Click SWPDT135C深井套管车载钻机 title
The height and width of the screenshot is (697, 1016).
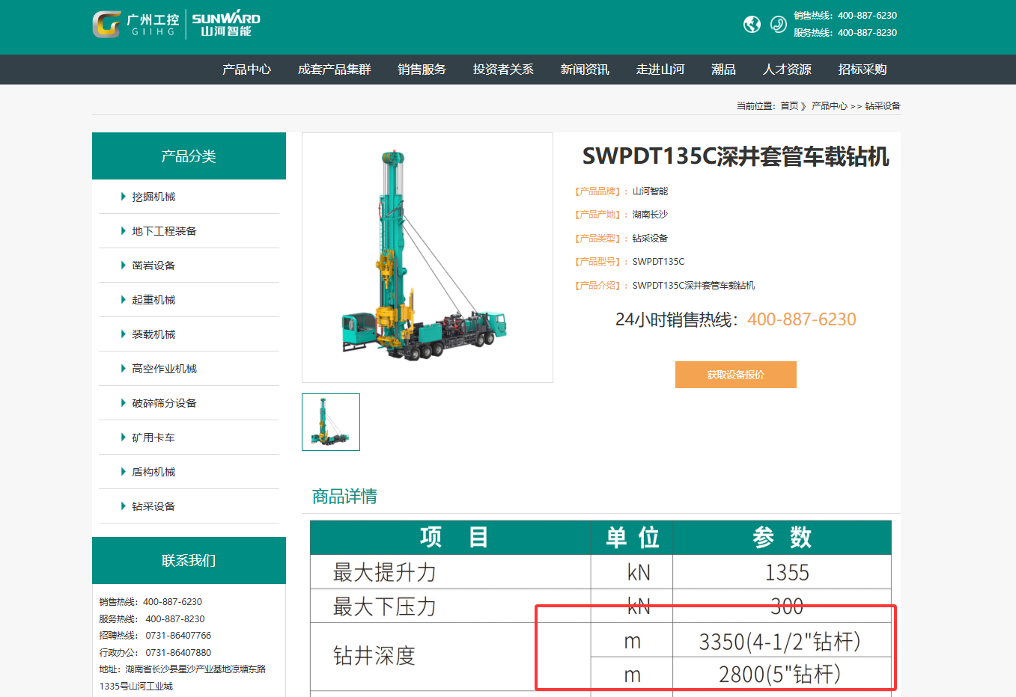click(x=736, y=156)
